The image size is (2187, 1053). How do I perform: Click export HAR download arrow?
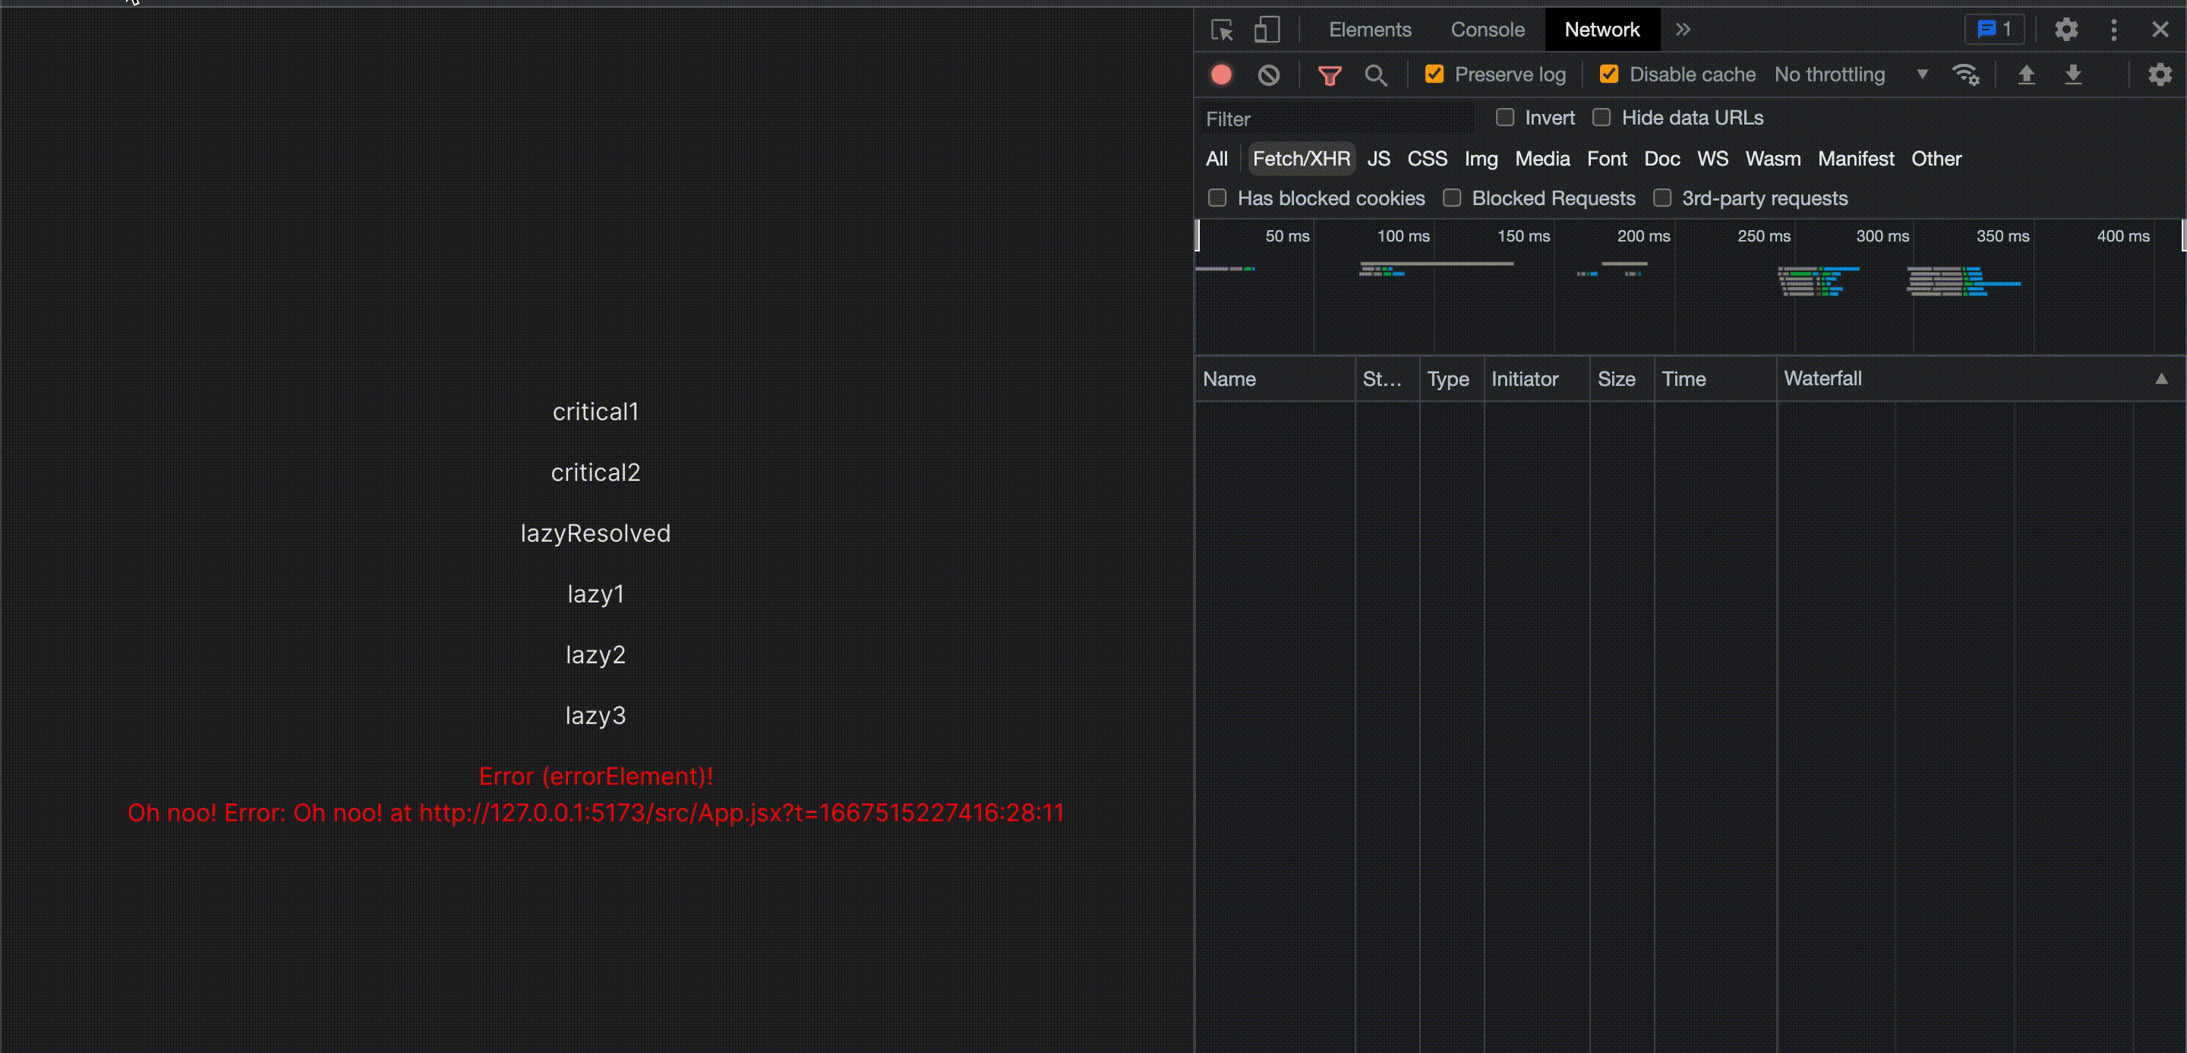(2072, 74)
